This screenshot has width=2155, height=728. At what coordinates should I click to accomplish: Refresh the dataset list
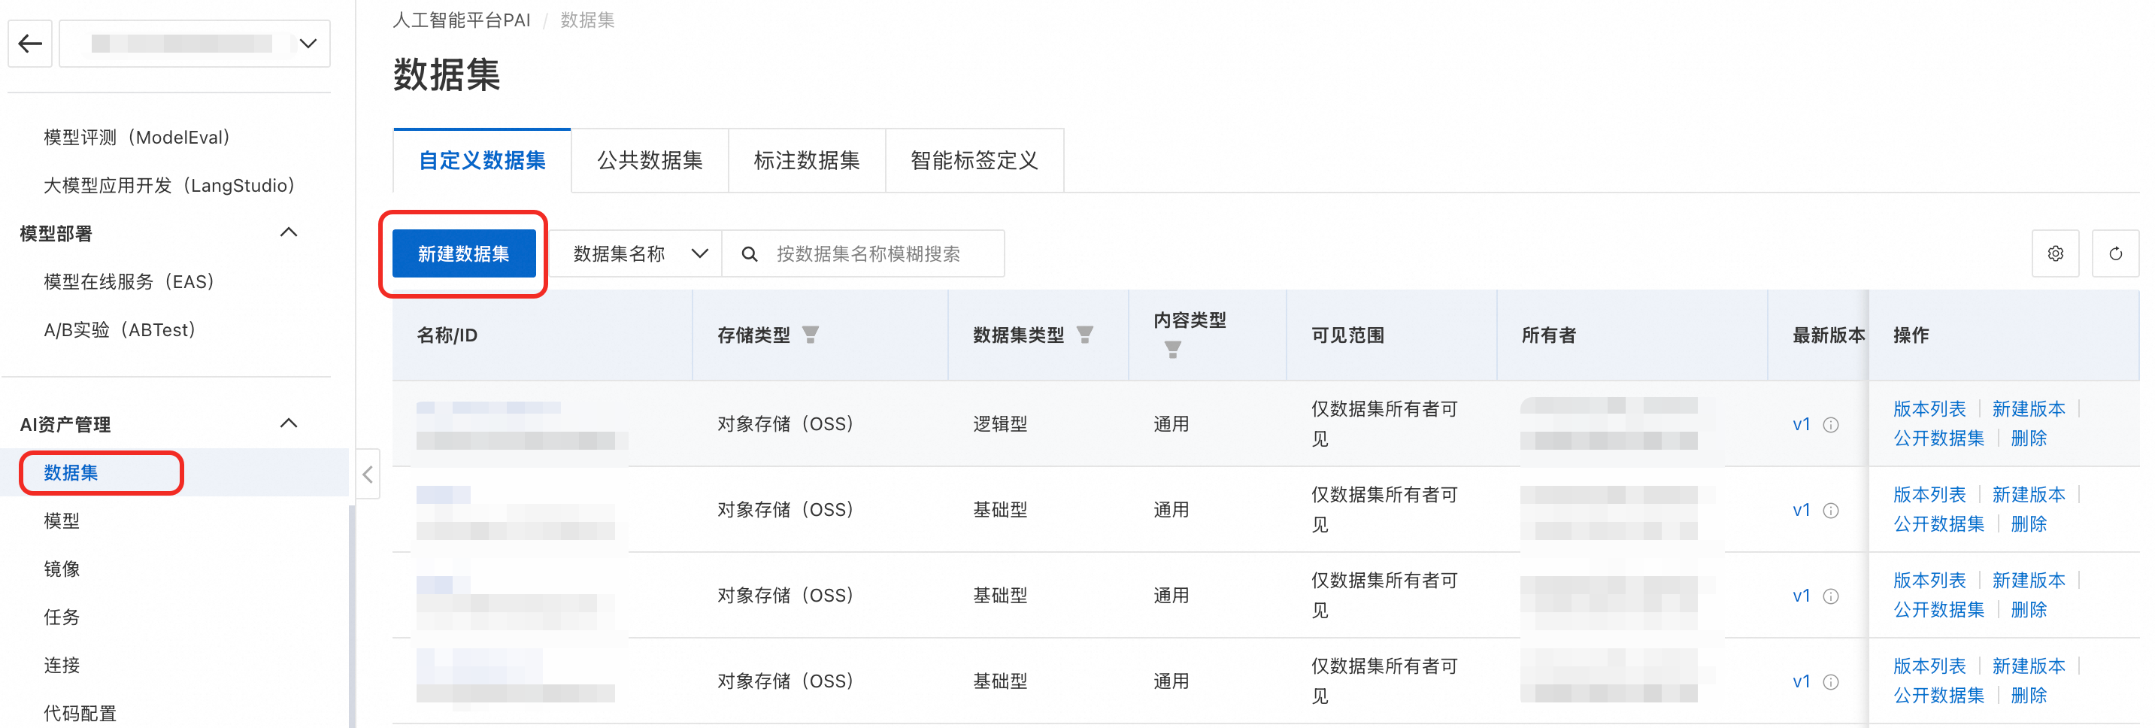2115,253
